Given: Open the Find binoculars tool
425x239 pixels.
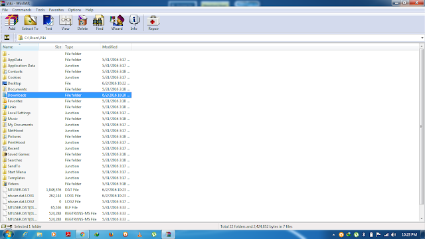Looking at the screenshot, I should [99, 23].
